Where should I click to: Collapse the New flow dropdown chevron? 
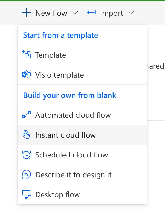coord(75,13)
